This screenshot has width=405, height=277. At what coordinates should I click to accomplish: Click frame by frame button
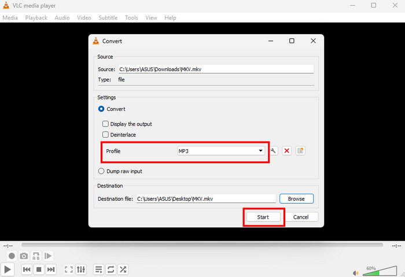[x=48, y=256]
